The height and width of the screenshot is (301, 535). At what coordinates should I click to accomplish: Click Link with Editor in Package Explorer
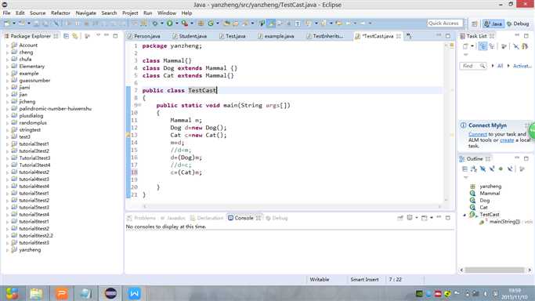(75, 36)
